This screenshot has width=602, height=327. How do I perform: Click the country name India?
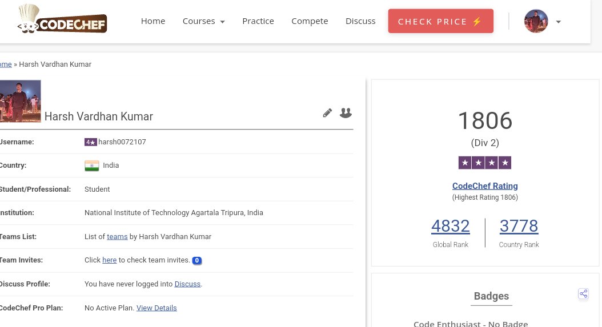(x=111, y=165)
